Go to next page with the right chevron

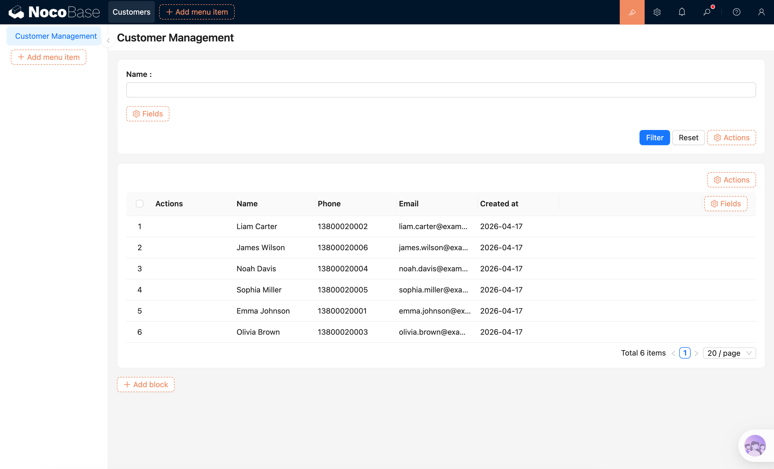[x=697, y=353]
